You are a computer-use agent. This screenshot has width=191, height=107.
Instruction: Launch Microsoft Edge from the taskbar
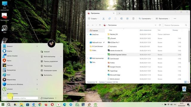tap(64, 104)
